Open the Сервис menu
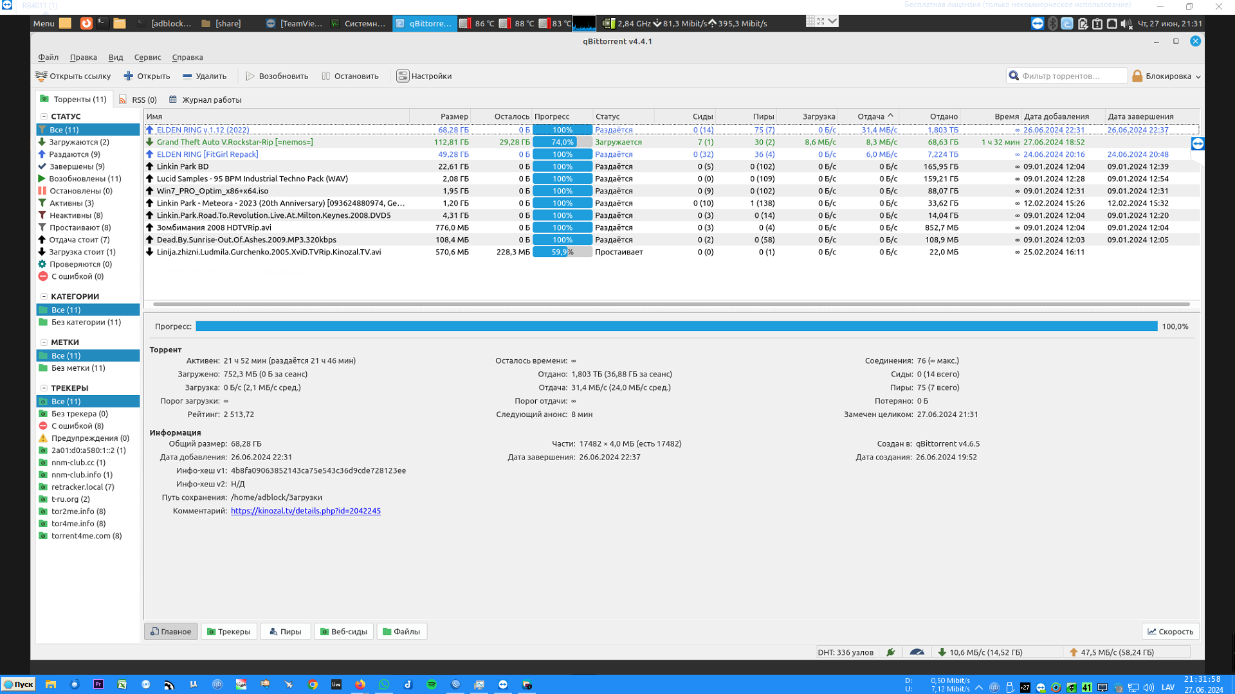Screen dimensions: 1235x694 [x=147, y=57]
